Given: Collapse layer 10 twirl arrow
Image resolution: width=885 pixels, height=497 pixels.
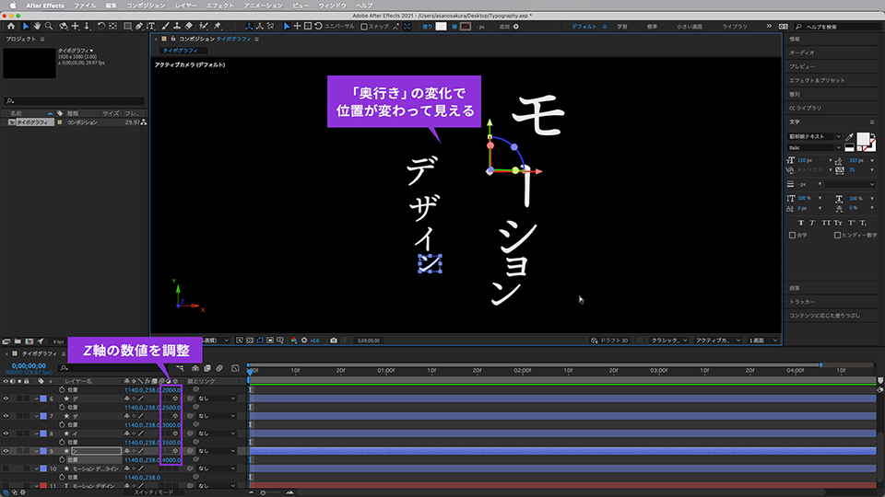Looking at the screenshot, I should pos(36,468).
